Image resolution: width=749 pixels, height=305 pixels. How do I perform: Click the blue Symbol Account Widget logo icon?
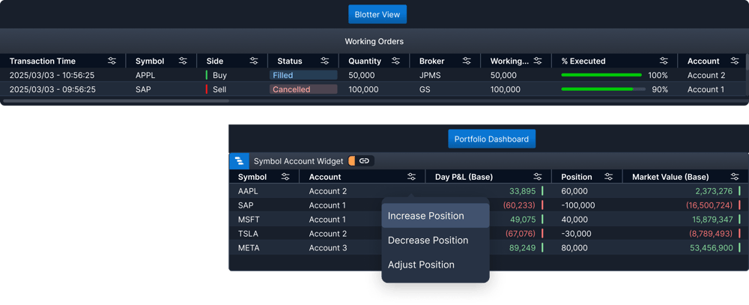(x=240, y=161)
